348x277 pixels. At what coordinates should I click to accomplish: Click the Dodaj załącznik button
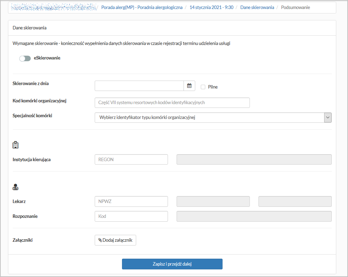(x=115, y=240)
